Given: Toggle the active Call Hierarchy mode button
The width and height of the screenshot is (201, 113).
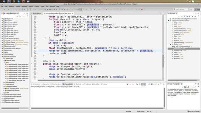Looking at the screenshot, I should tap(185, 87).
